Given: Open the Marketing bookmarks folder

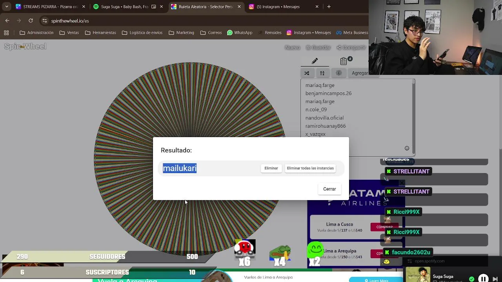Looking at the screenshot, I should tap(181, 33).
